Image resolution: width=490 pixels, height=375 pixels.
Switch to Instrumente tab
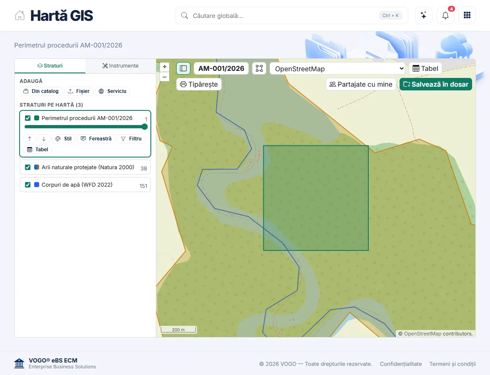click(x=121, y=66)
